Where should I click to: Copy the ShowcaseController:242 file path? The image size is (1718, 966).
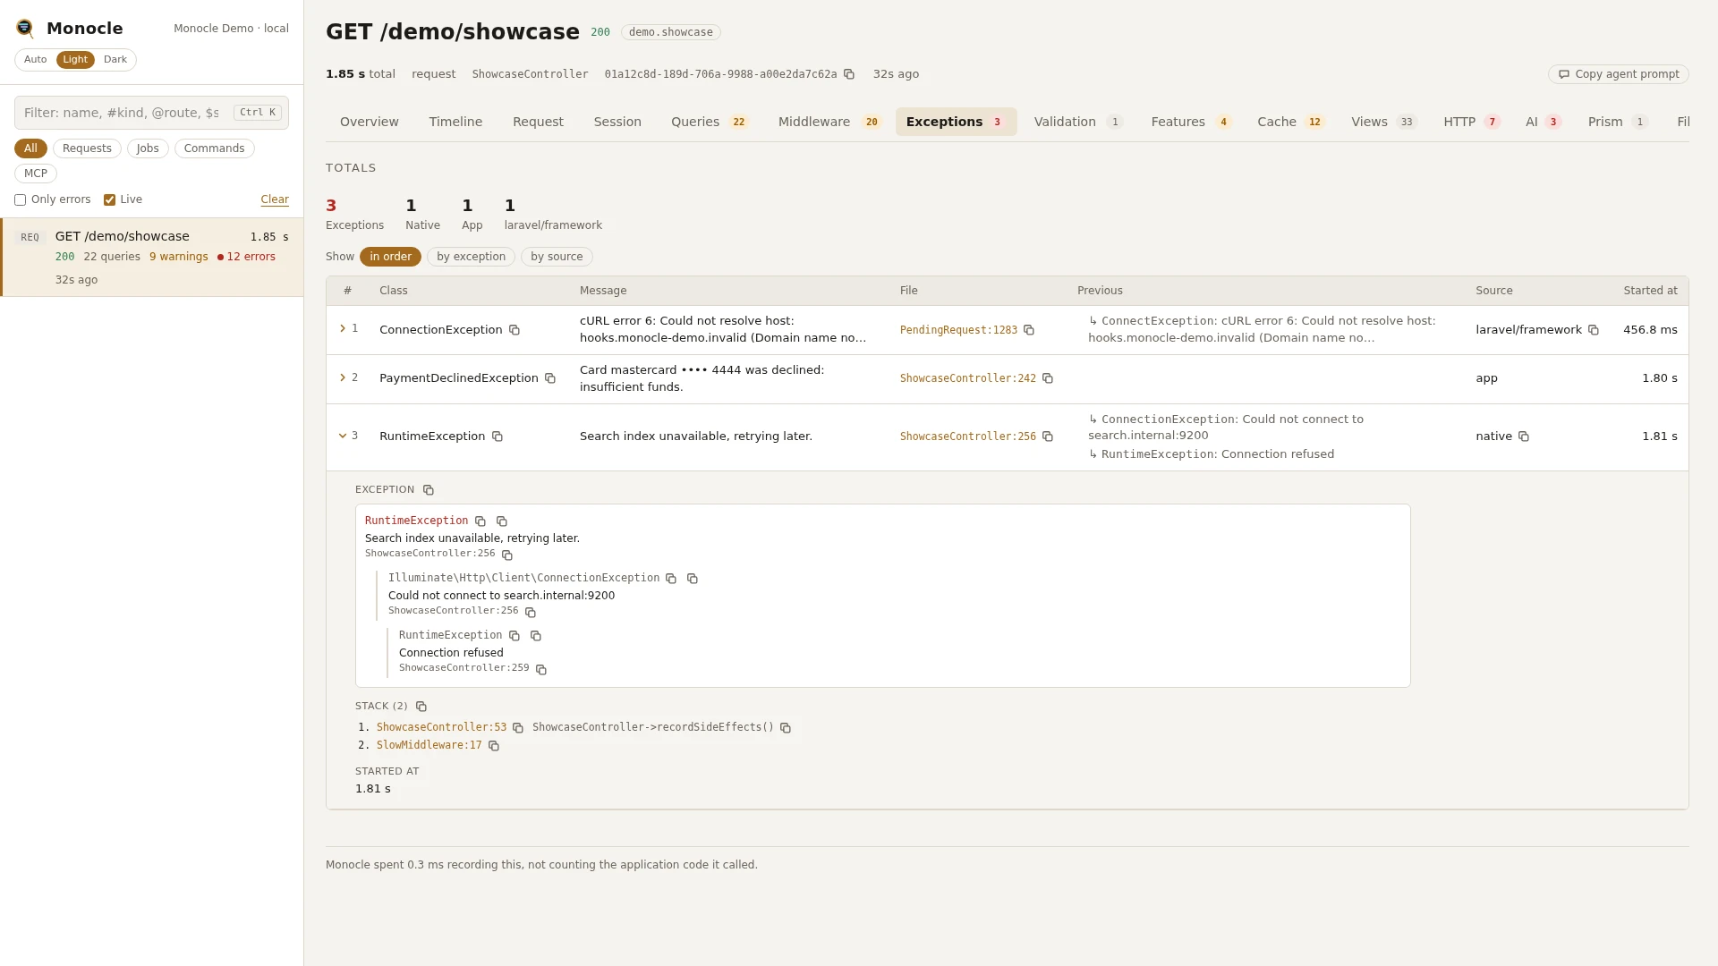click(x=1048, y=378)
